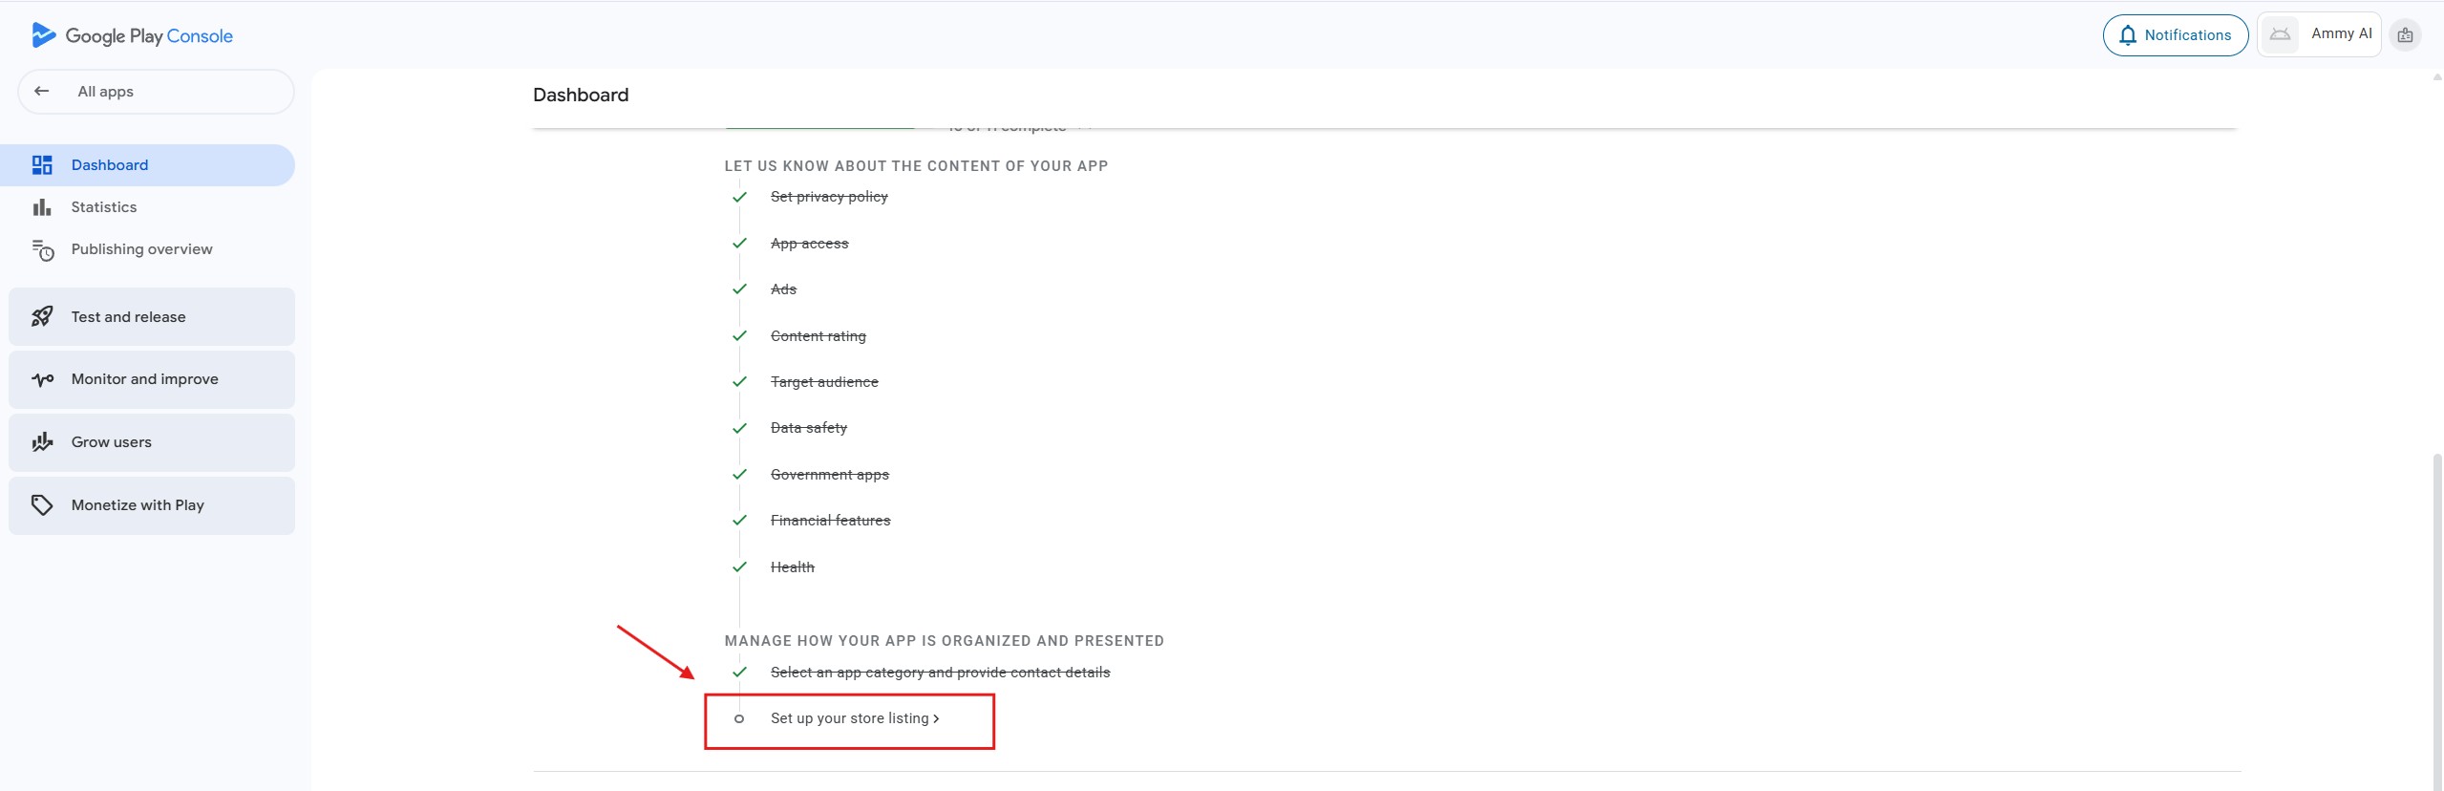Open the Notifications button
The height and width of the screenshot is (791, 2444).
[x=2175, y=35]
